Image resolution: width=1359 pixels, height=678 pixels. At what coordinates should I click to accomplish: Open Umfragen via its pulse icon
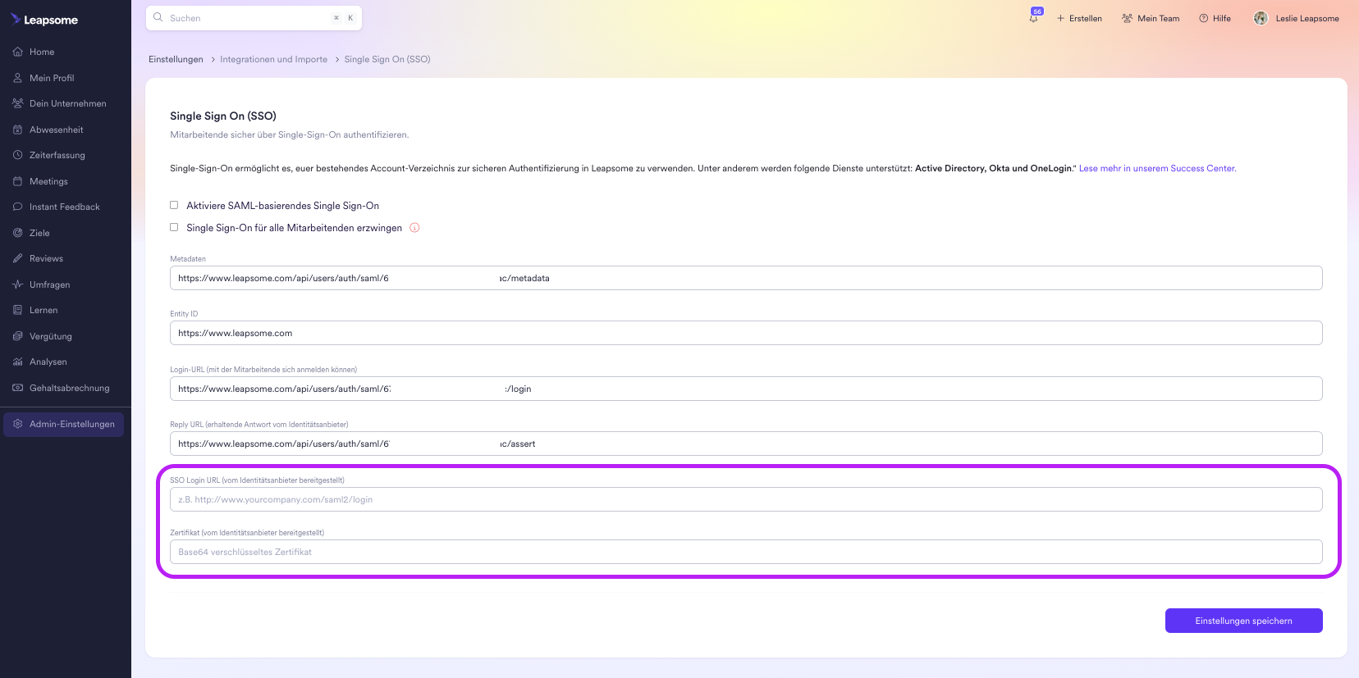pos(17,284)
